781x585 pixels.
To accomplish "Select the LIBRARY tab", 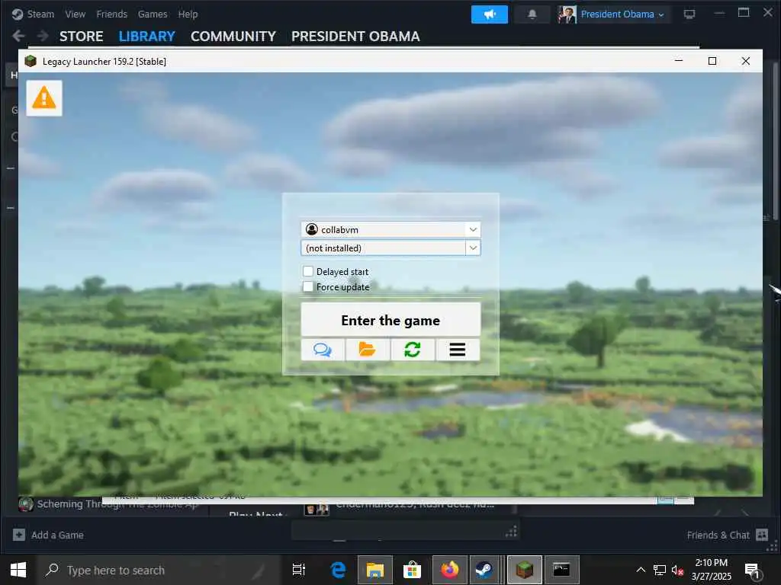I will click(x=147, y=37).
